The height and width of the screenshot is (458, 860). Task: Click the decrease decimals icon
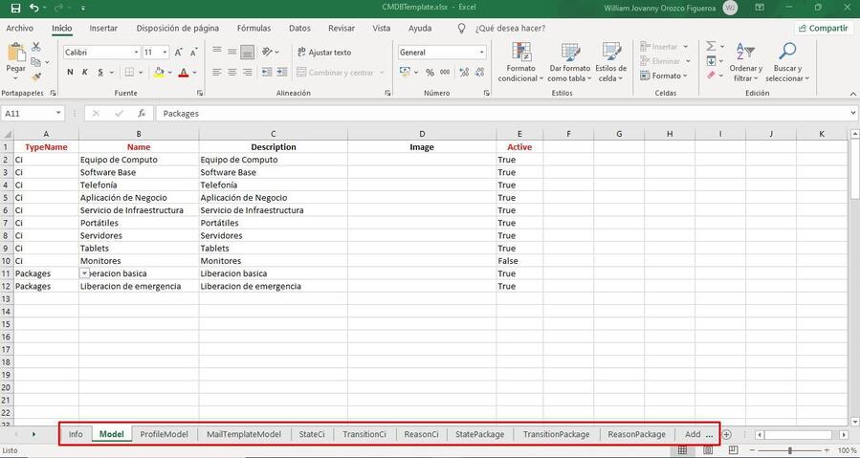pyautogui.click(x=480, y=72)
